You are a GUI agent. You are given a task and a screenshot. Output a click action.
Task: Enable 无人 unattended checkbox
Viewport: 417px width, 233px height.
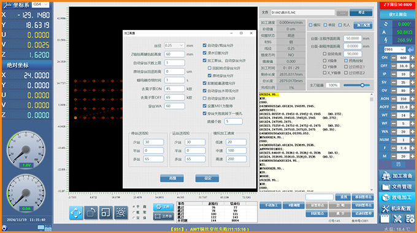click(340, 25)
